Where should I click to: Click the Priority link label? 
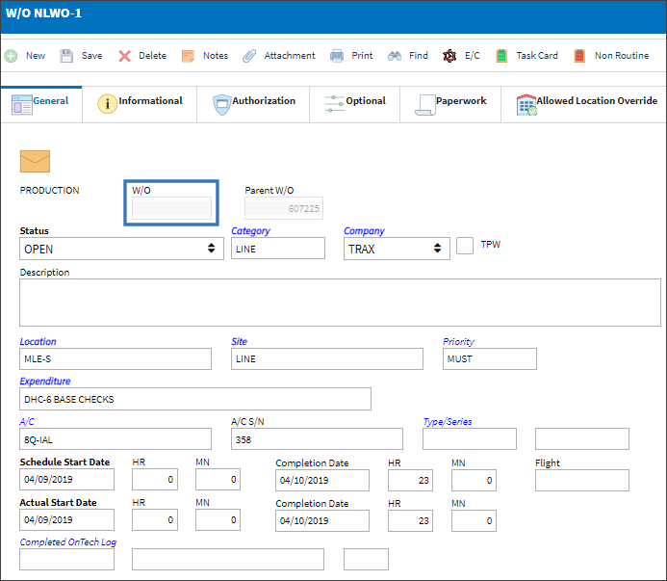point(458,342)
